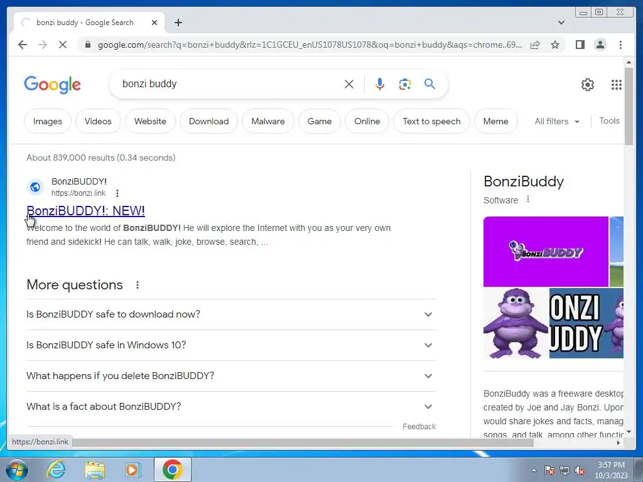Select the Online filter chip

(x=367, y=121)
